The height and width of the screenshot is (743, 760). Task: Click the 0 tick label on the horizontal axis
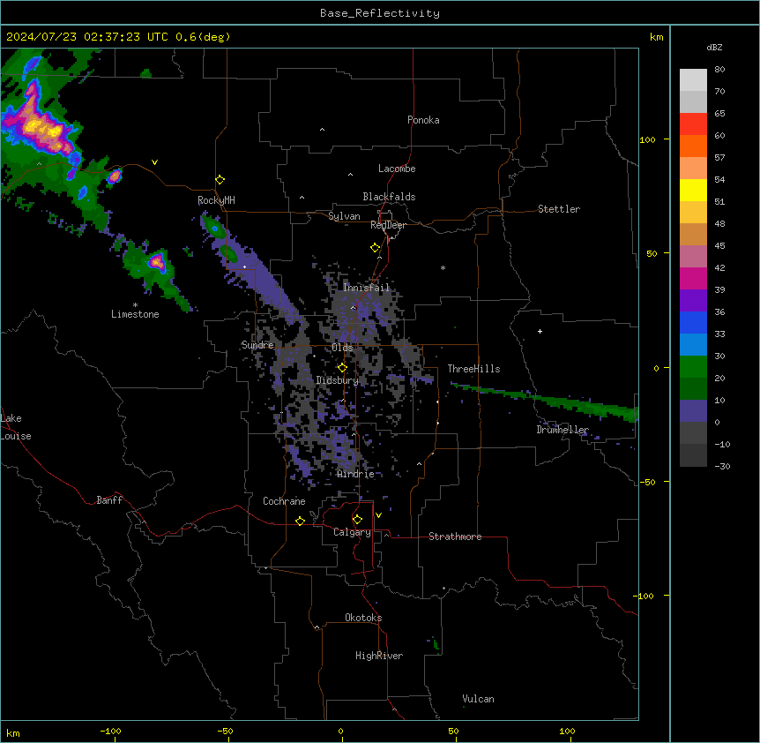click(x=340, y=731)
